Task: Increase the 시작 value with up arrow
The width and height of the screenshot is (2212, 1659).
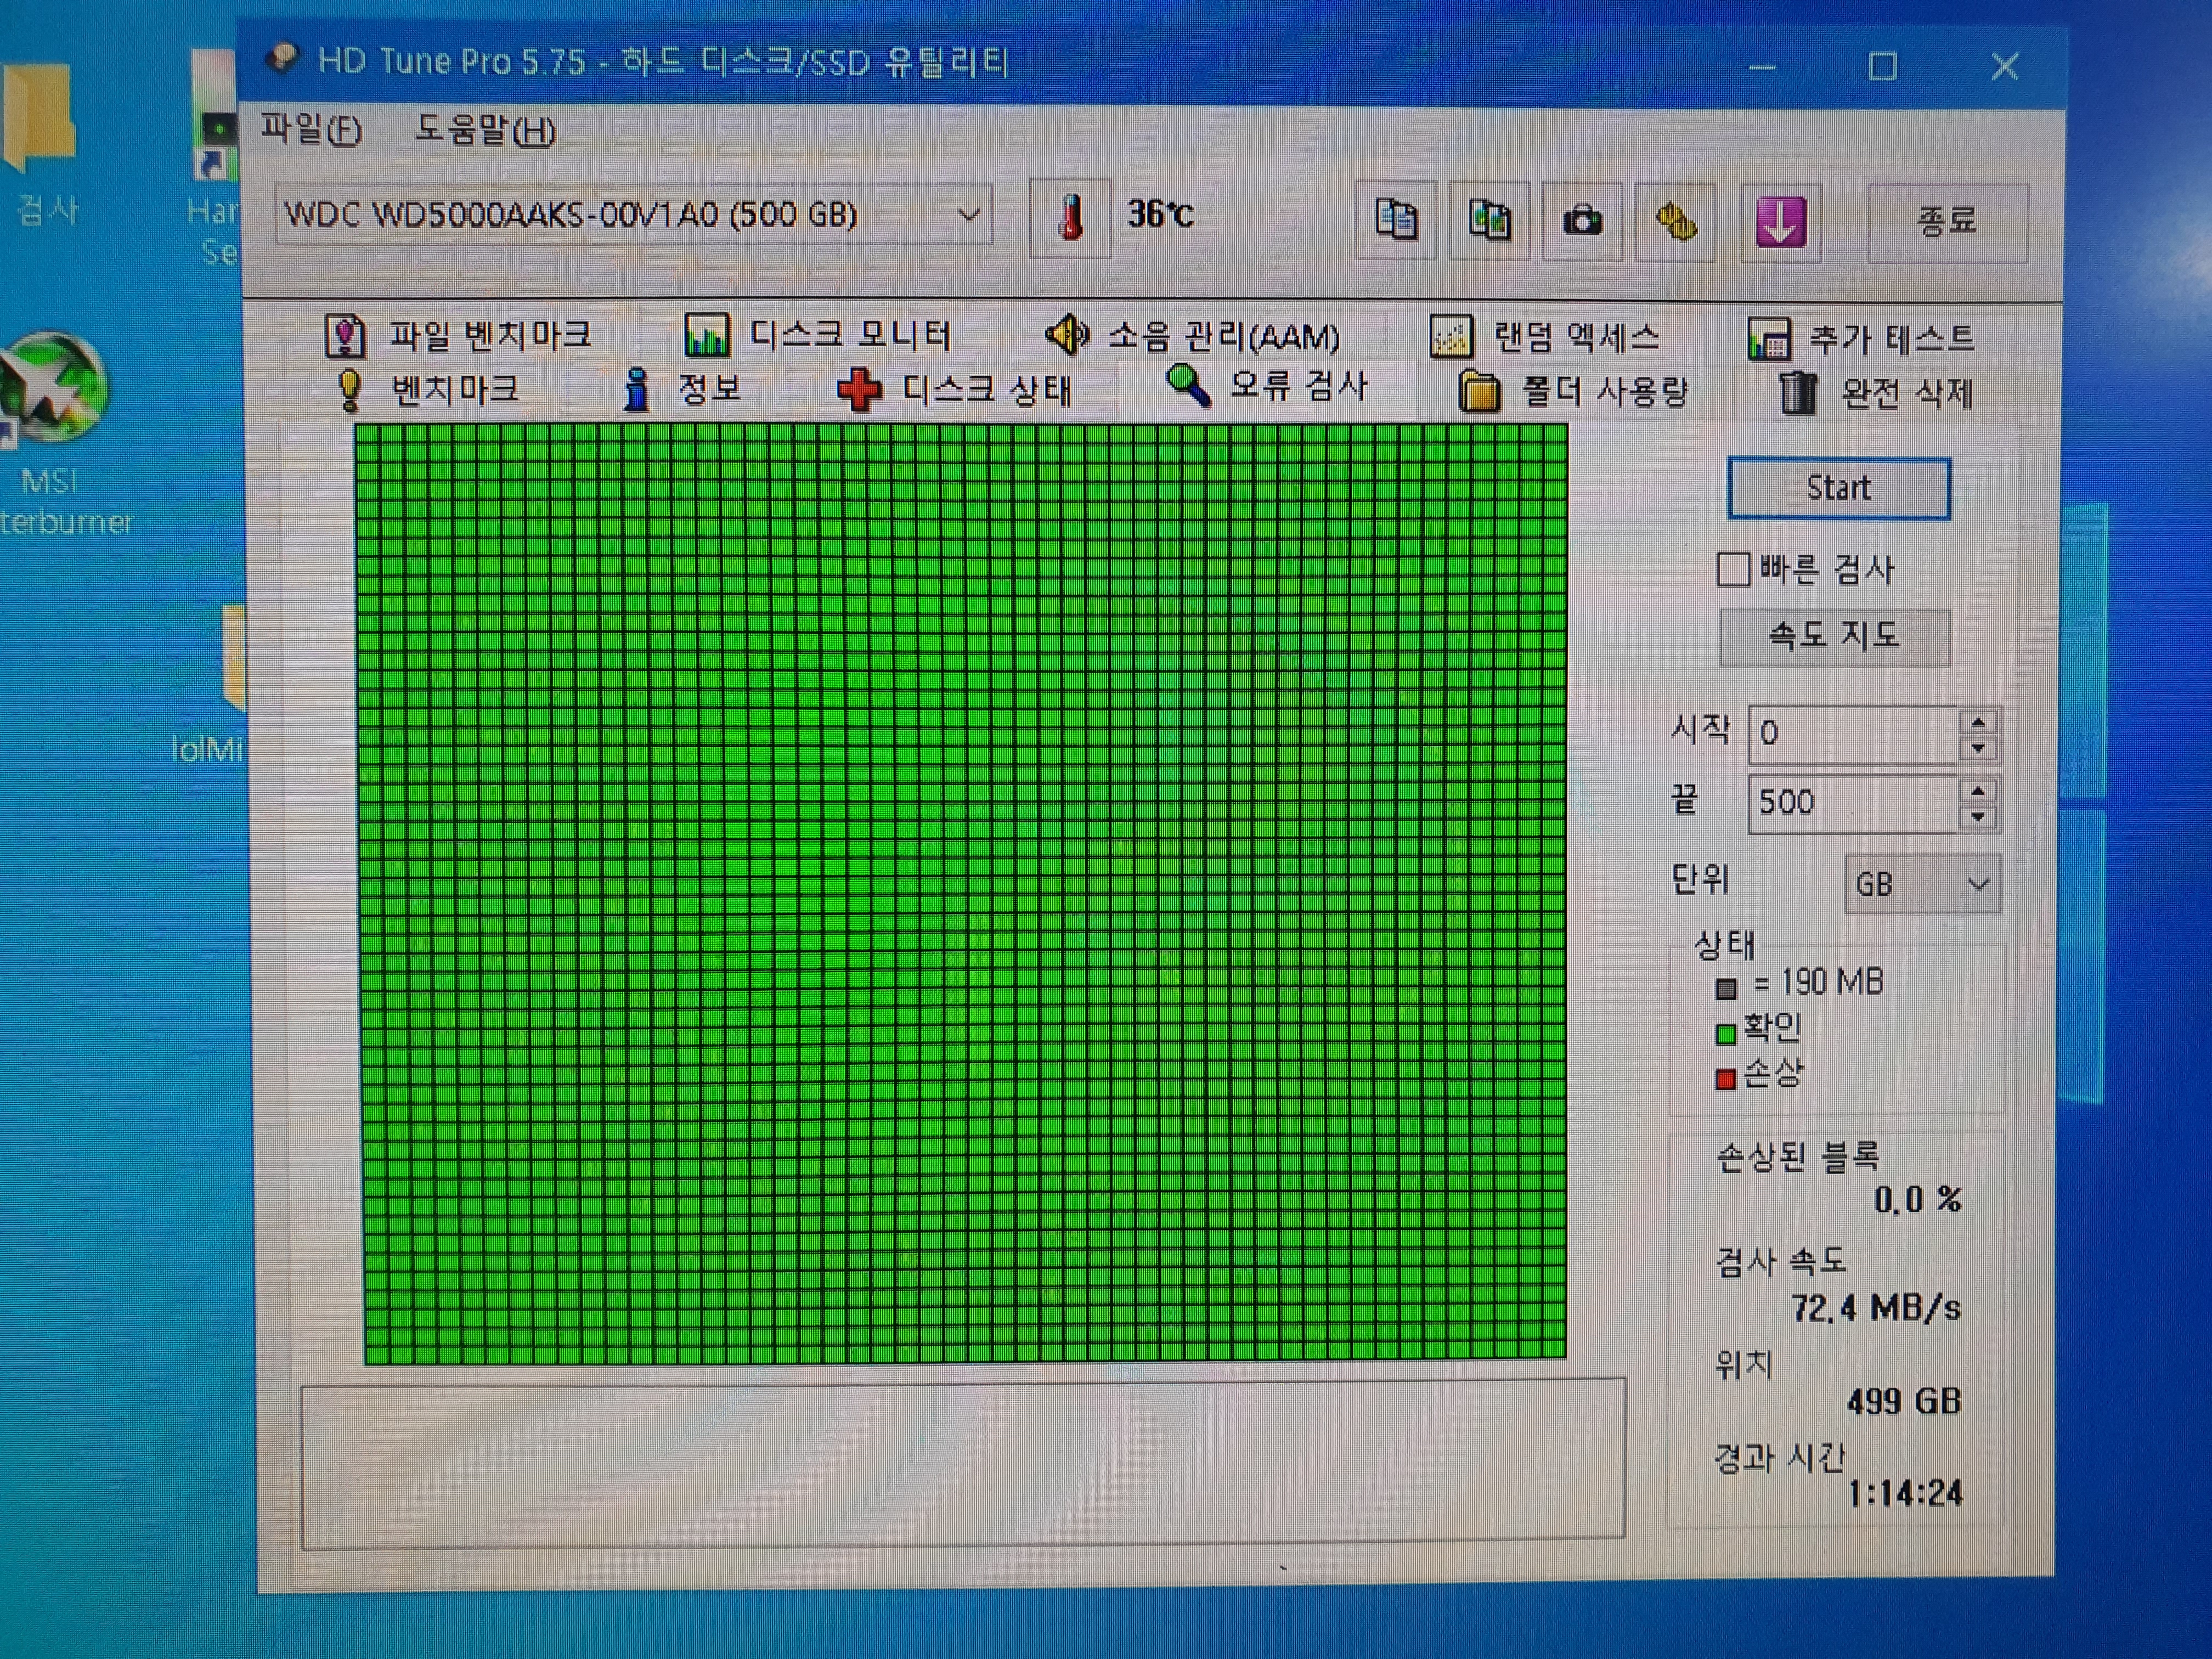Action: pyautogui.click(x=1978, y=721)
